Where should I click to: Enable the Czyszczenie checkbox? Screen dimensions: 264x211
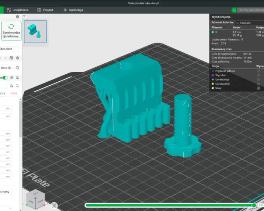coord(259,84)
